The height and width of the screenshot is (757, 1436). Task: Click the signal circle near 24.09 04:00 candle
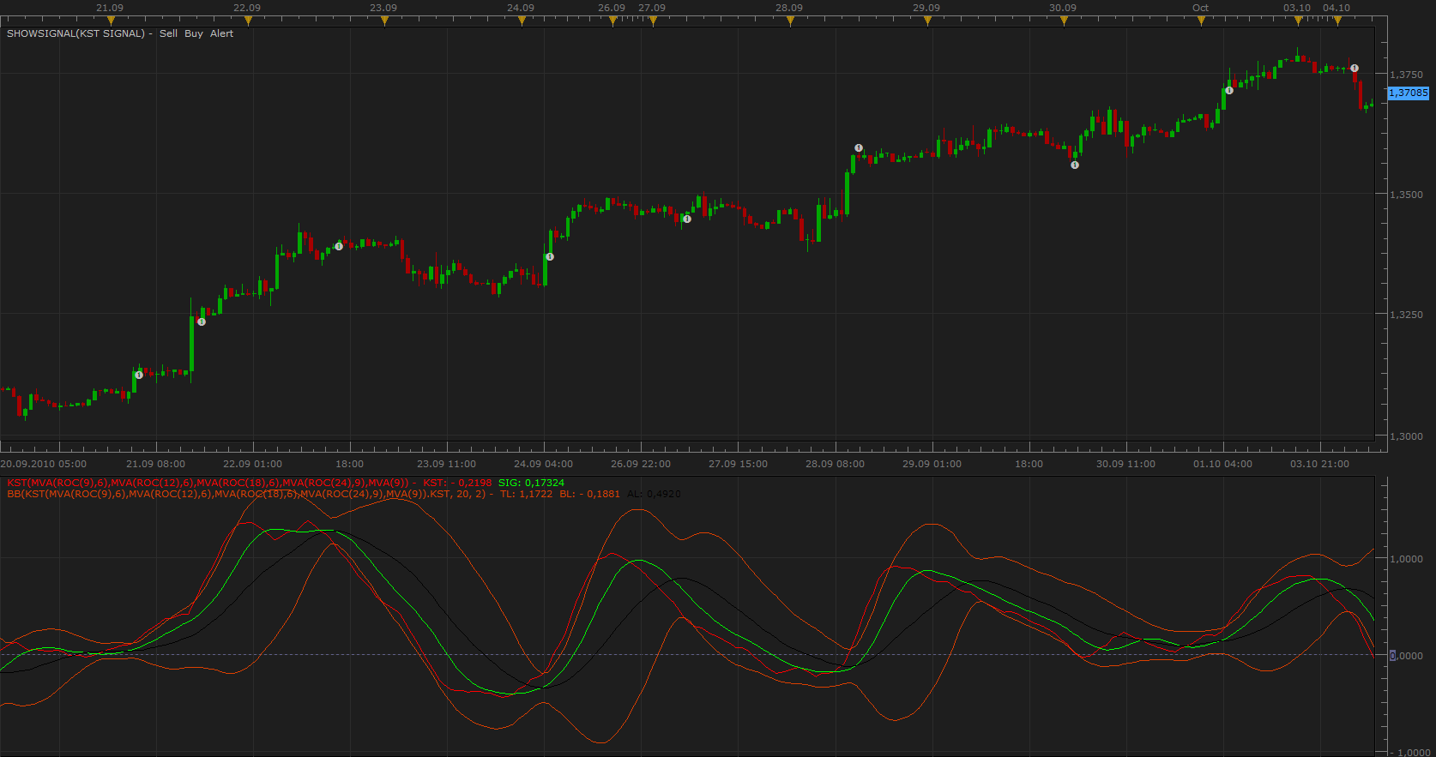(550, 257)
